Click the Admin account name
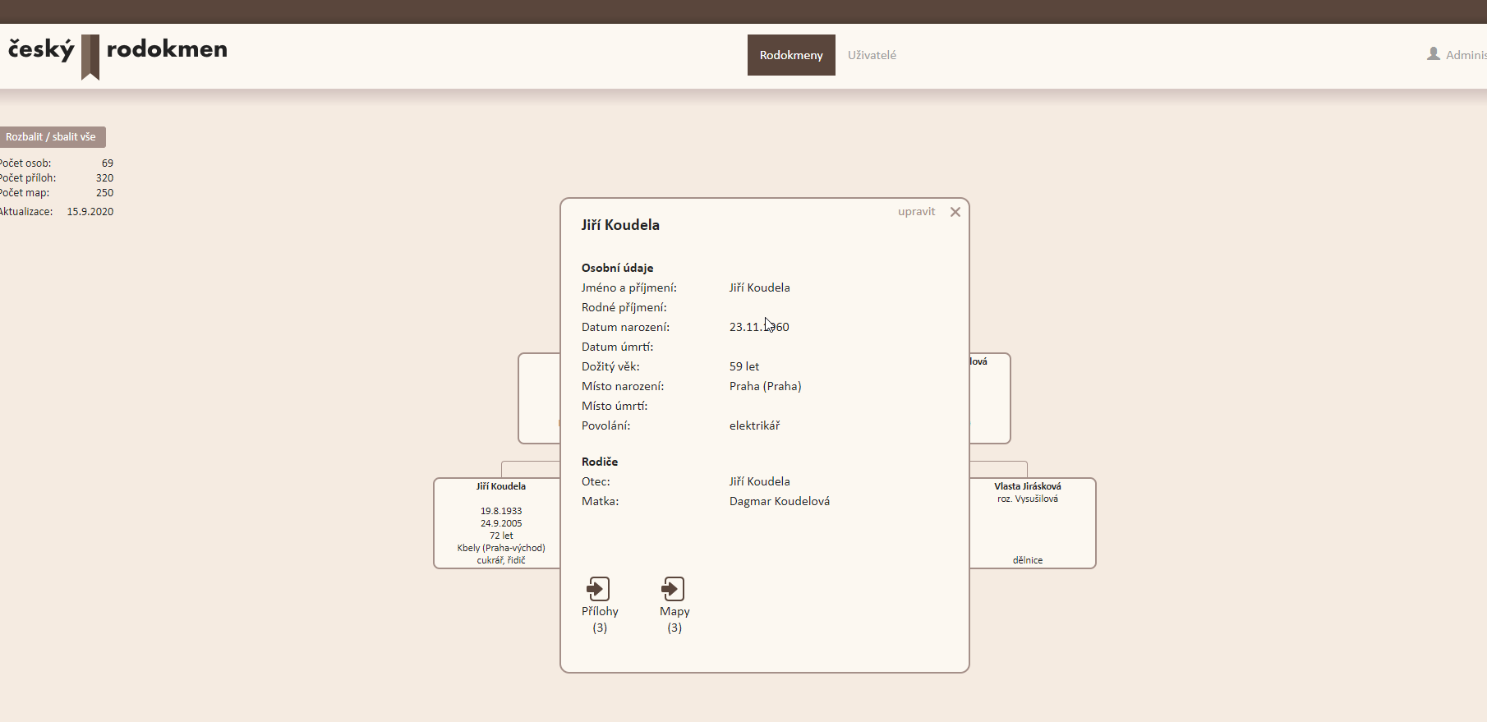This screenshot has height=722, width=1487. [x=1466, y=55]
